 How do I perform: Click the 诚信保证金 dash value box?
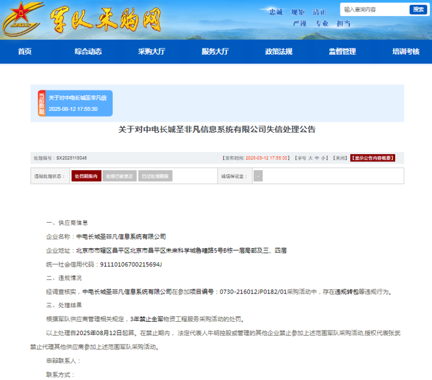click(258, 176)
